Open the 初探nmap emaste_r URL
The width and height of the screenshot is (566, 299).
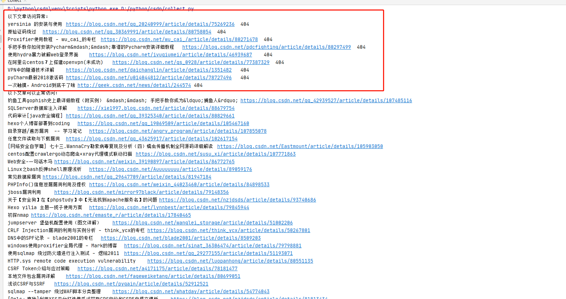click(111, 215)
